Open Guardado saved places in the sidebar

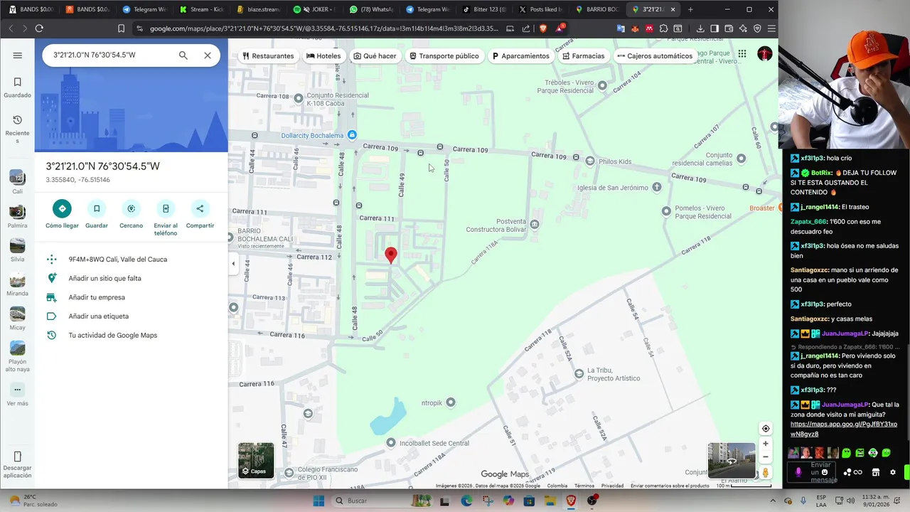[18, 87]
